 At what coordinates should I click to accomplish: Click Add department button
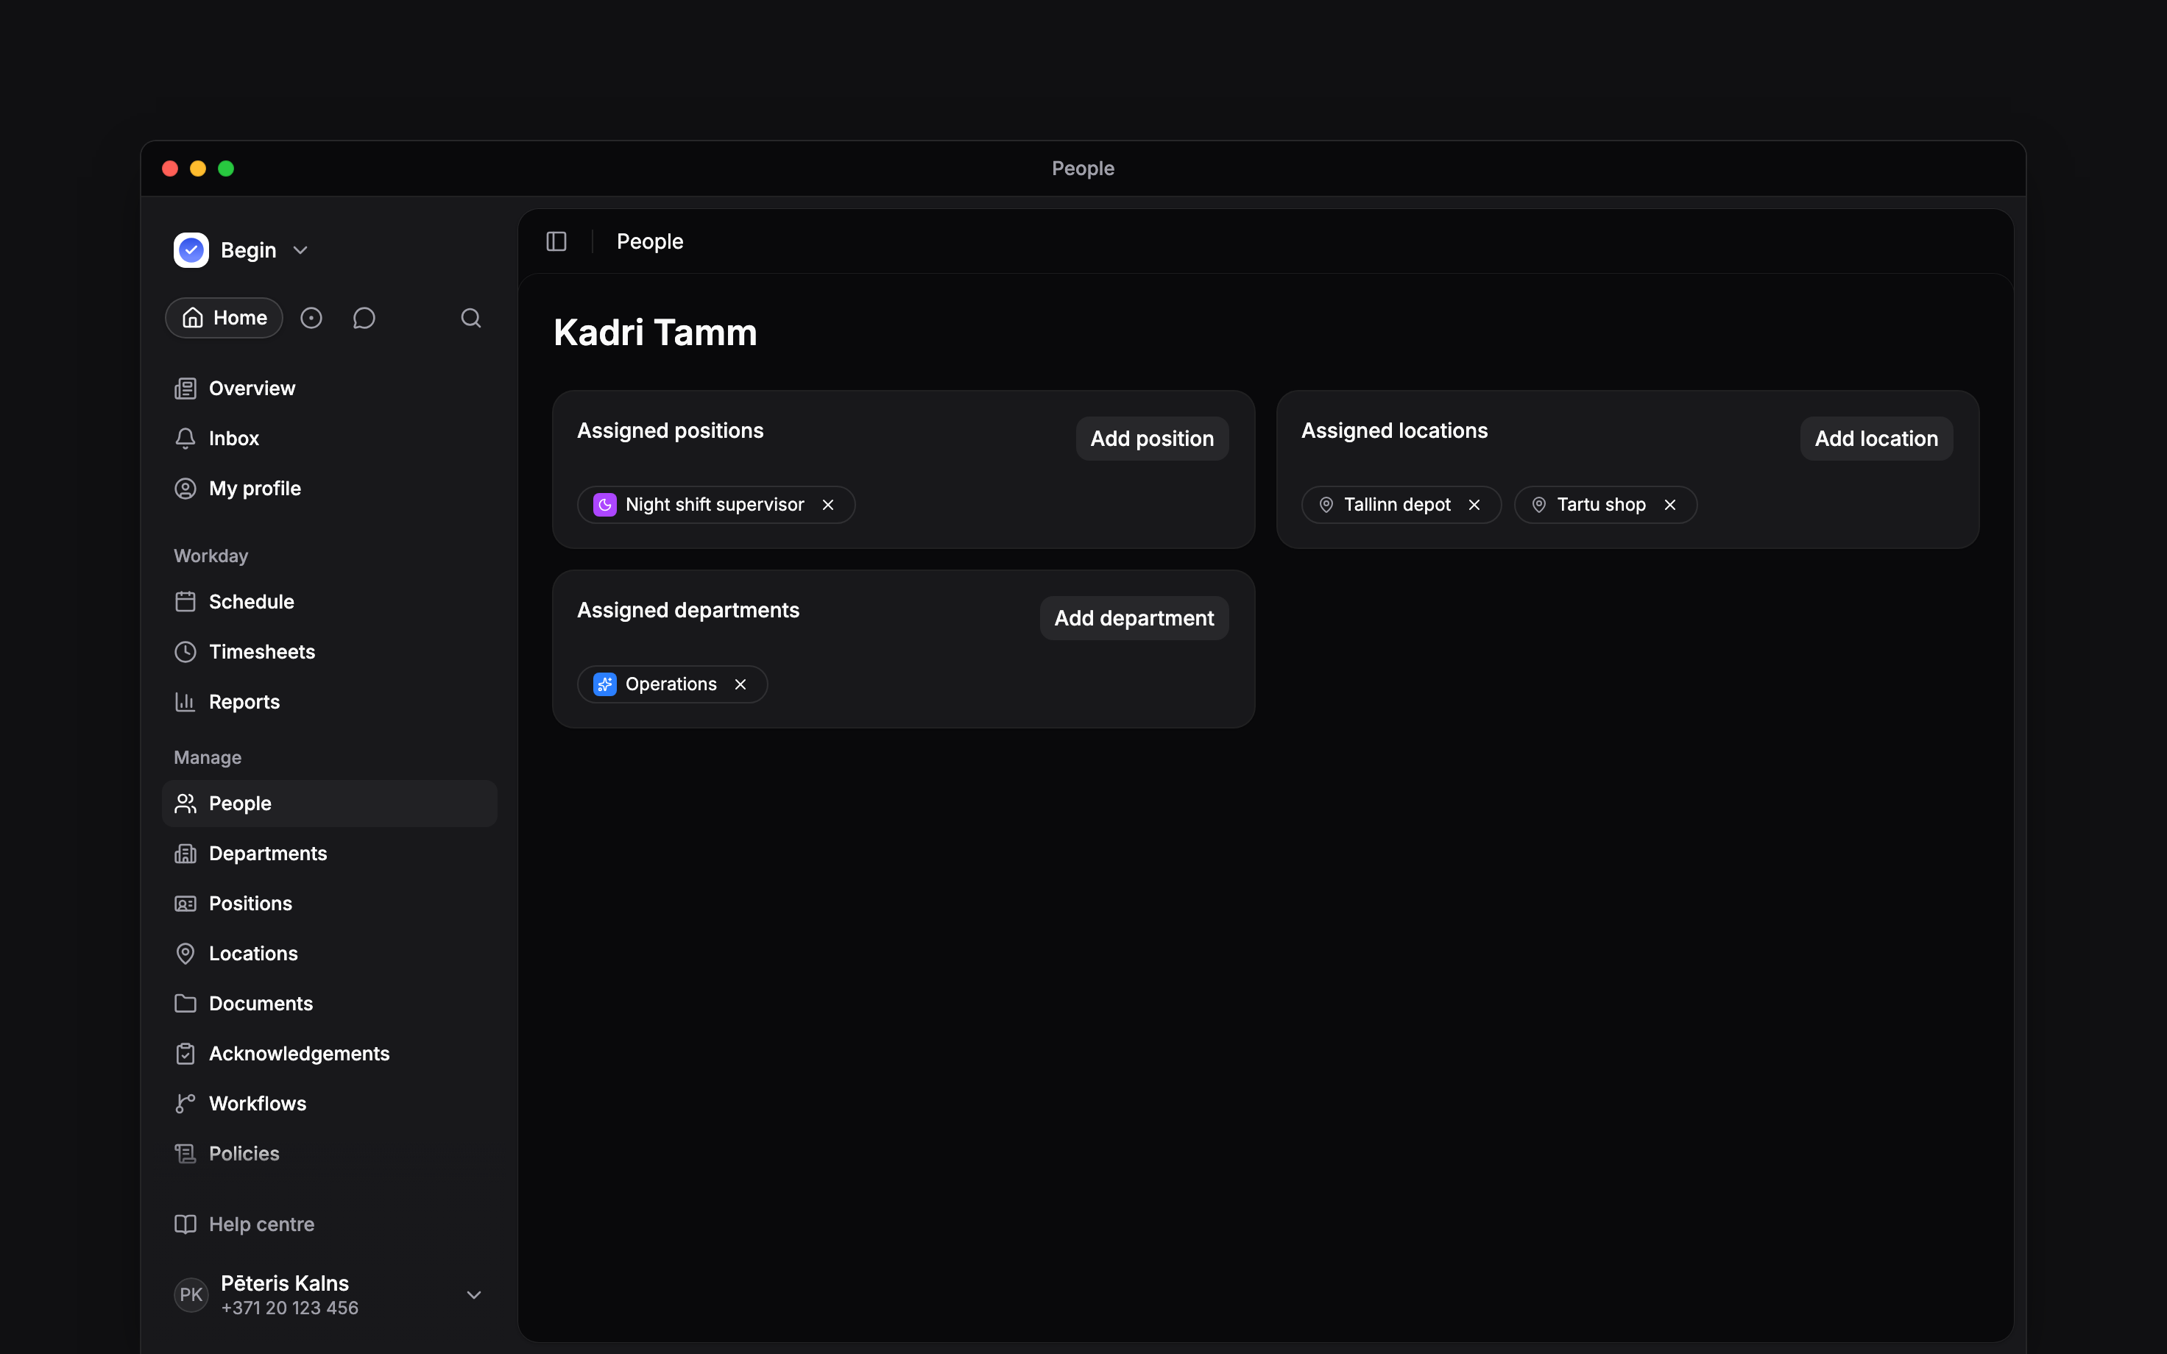1134,618
